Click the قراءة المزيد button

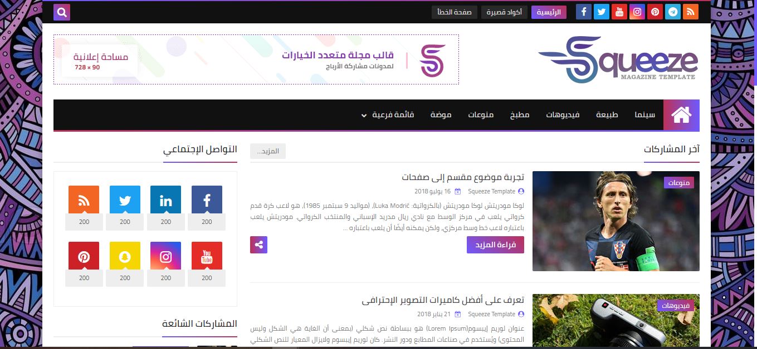[495, 245]
